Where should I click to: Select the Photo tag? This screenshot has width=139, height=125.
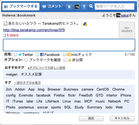[11, 107]
